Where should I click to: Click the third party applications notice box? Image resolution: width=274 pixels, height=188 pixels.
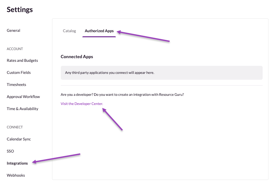[x=162, y=72]
